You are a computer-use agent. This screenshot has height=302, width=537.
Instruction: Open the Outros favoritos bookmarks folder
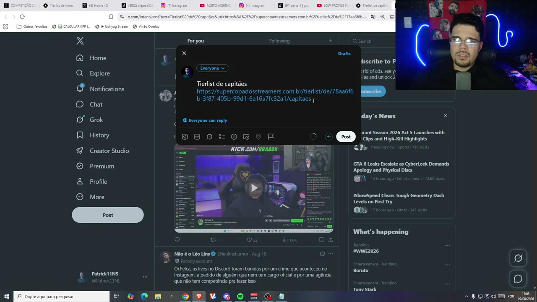coord(32,26)
